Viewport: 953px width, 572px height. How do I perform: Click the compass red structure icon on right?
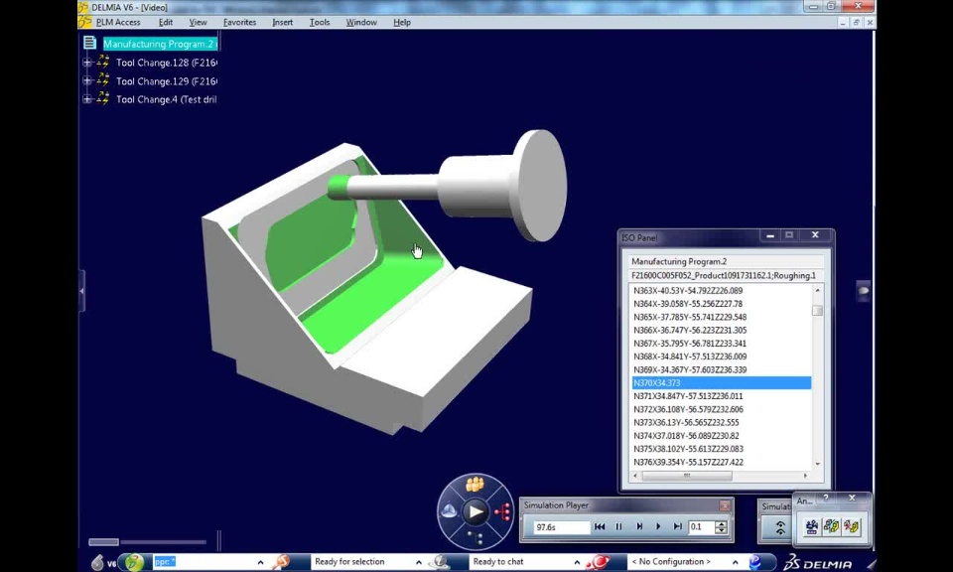click(x=502, y=512)
